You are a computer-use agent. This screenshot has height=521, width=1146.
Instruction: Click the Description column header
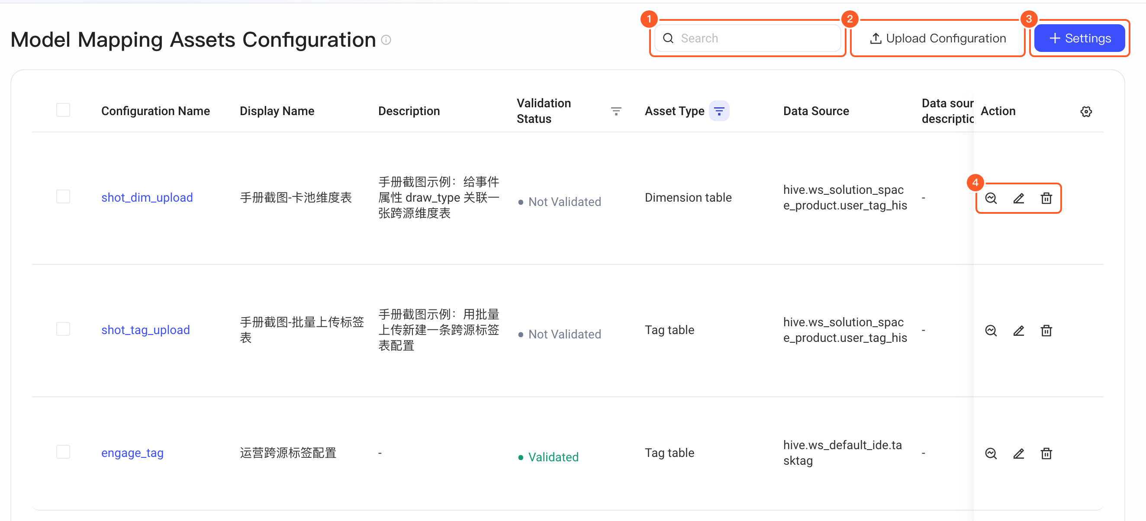409,111
